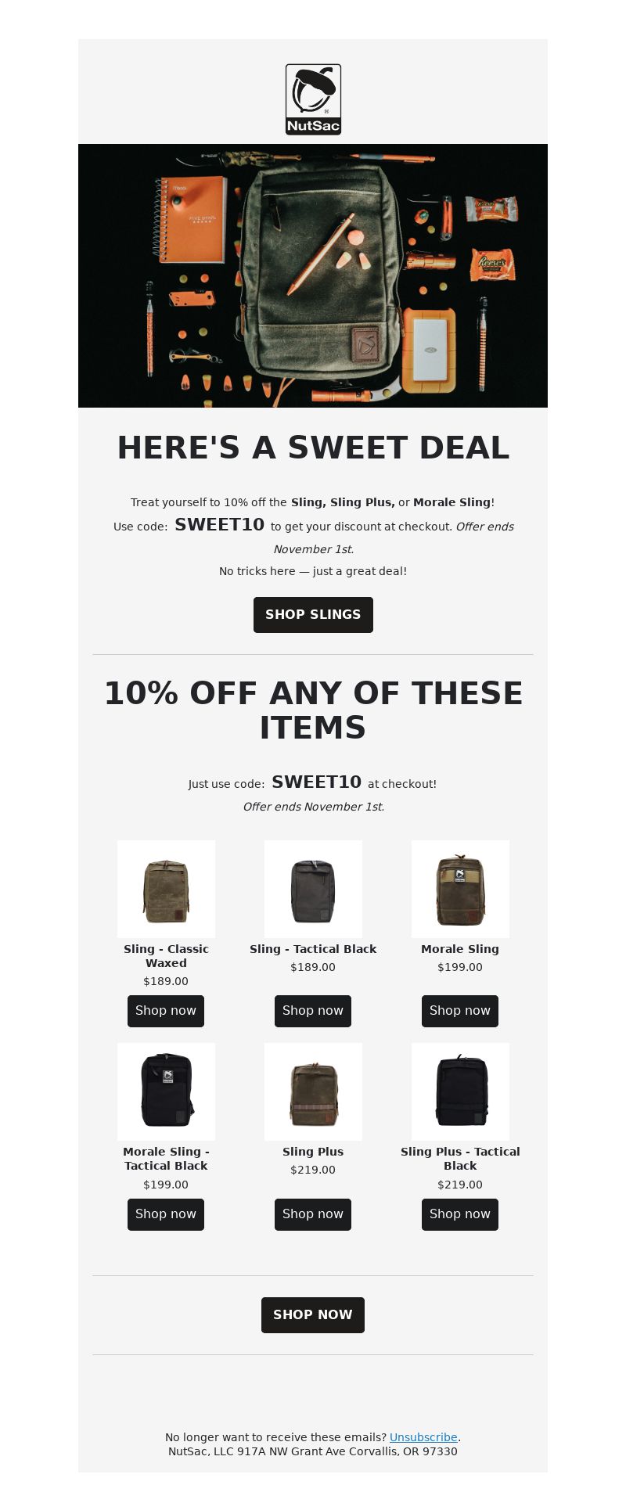Shop now for Sling - Classic Waxed

166,1011
